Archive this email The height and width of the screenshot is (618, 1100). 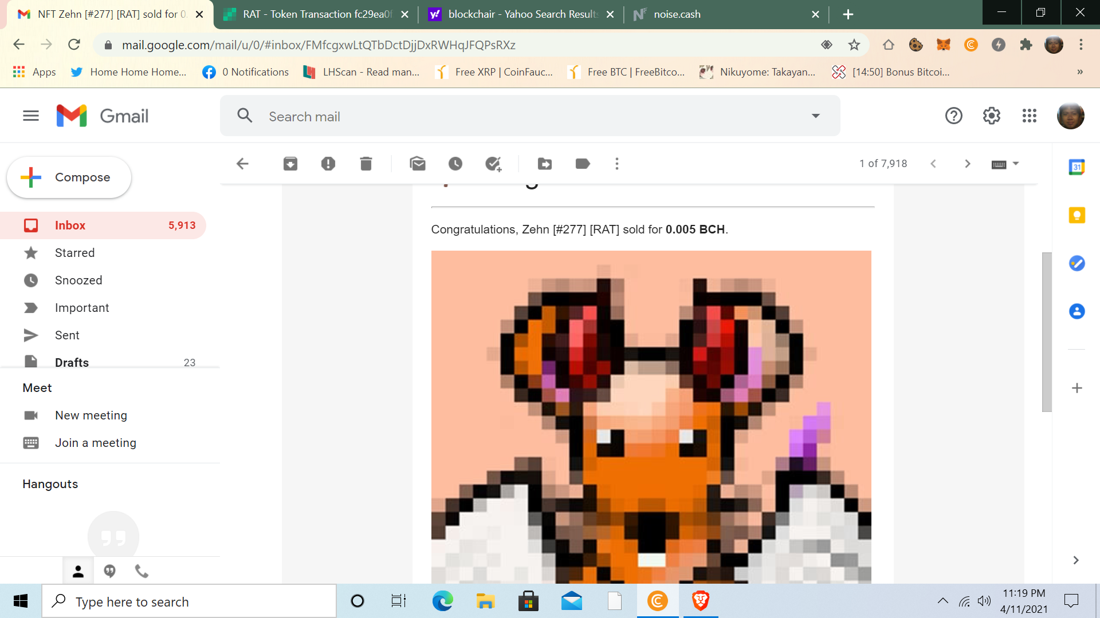(x=290, y=164)
